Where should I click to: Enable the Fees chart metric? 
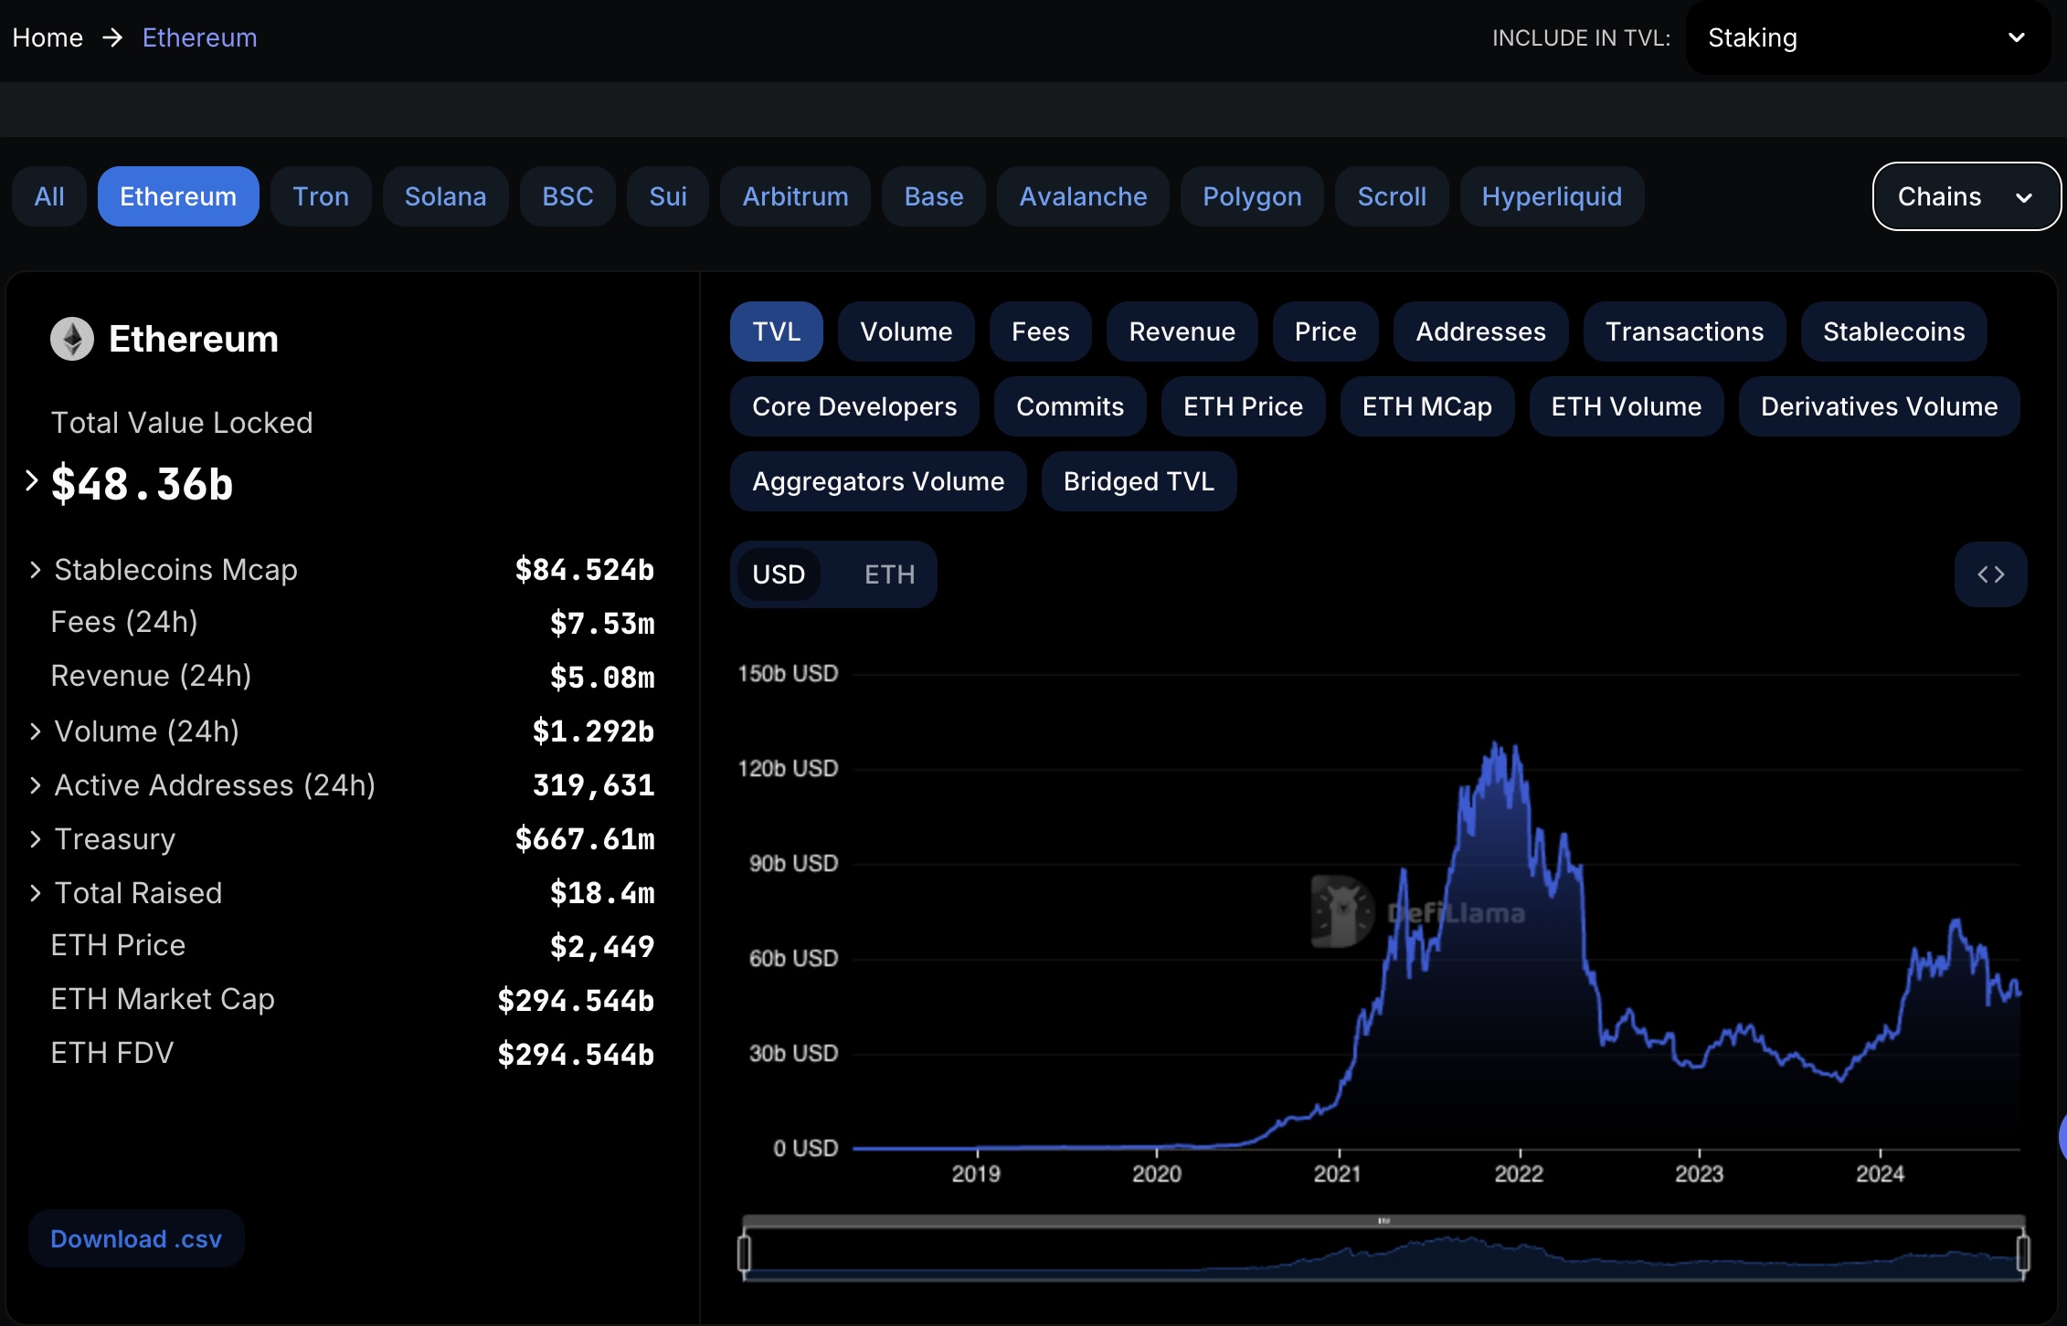1040,331
